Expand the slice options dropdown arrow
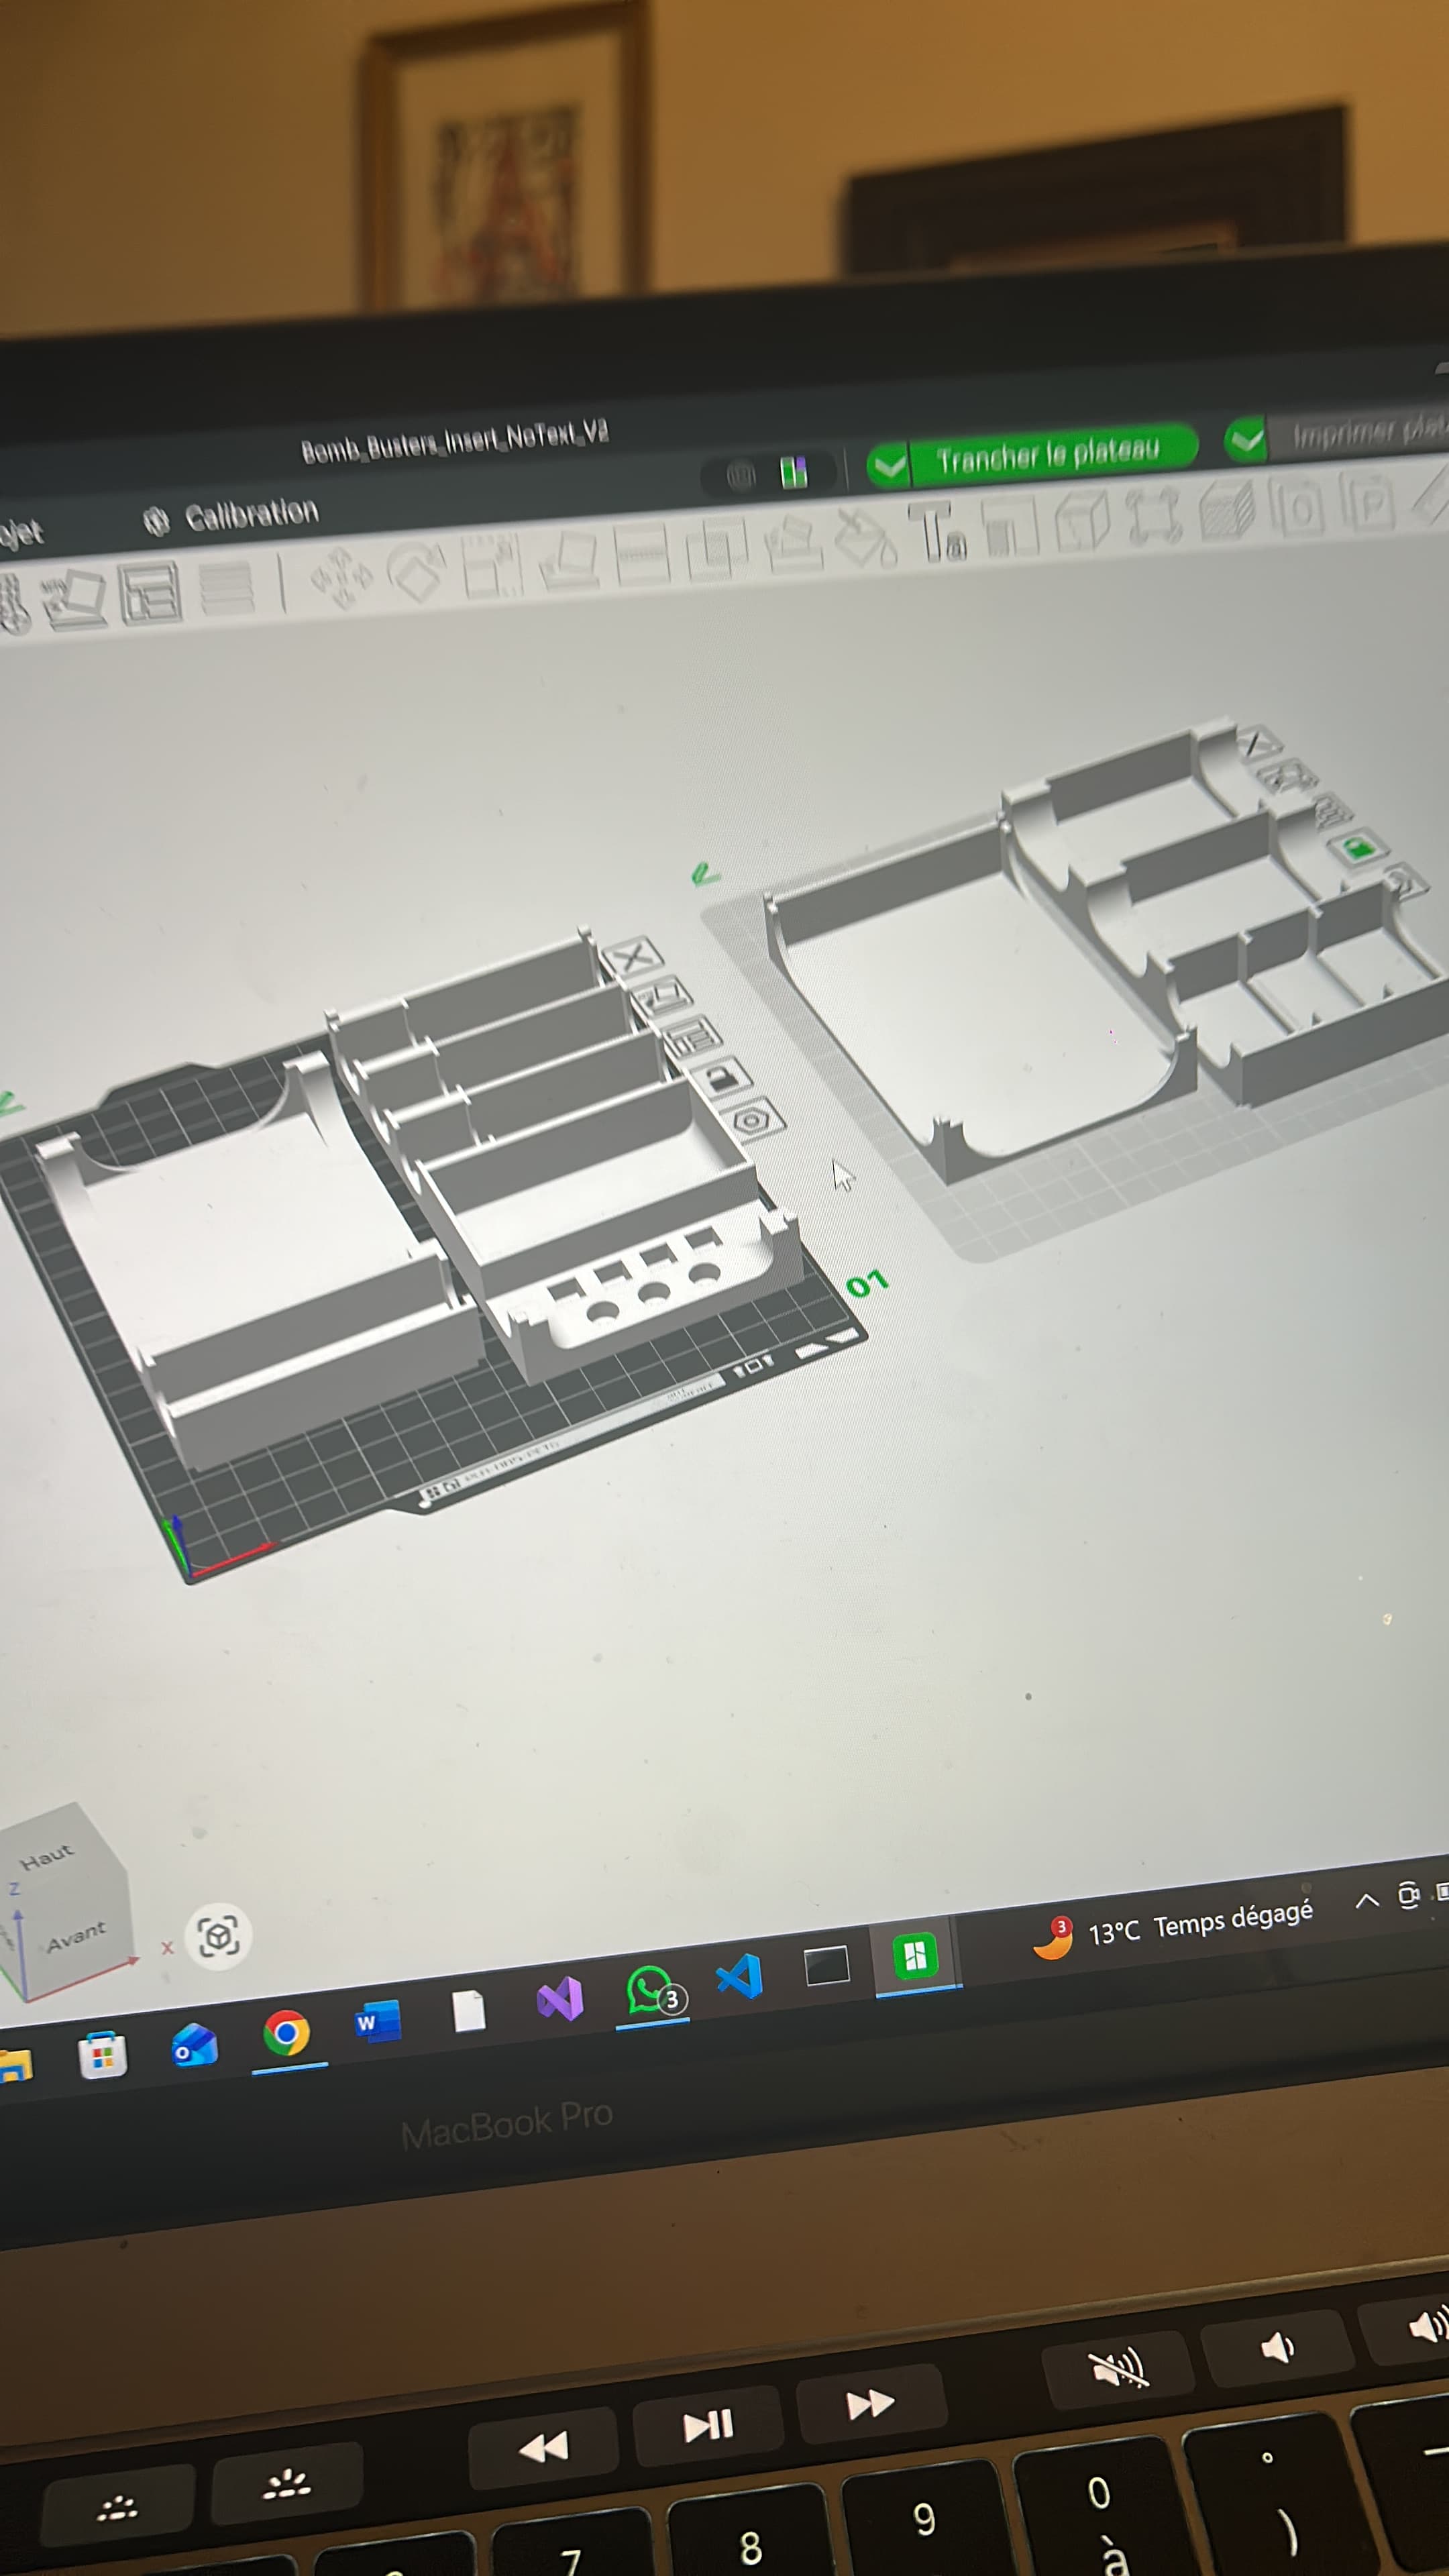Image resolution: width=1449 pixels, height=2576 pixels. tap(889, 465)
